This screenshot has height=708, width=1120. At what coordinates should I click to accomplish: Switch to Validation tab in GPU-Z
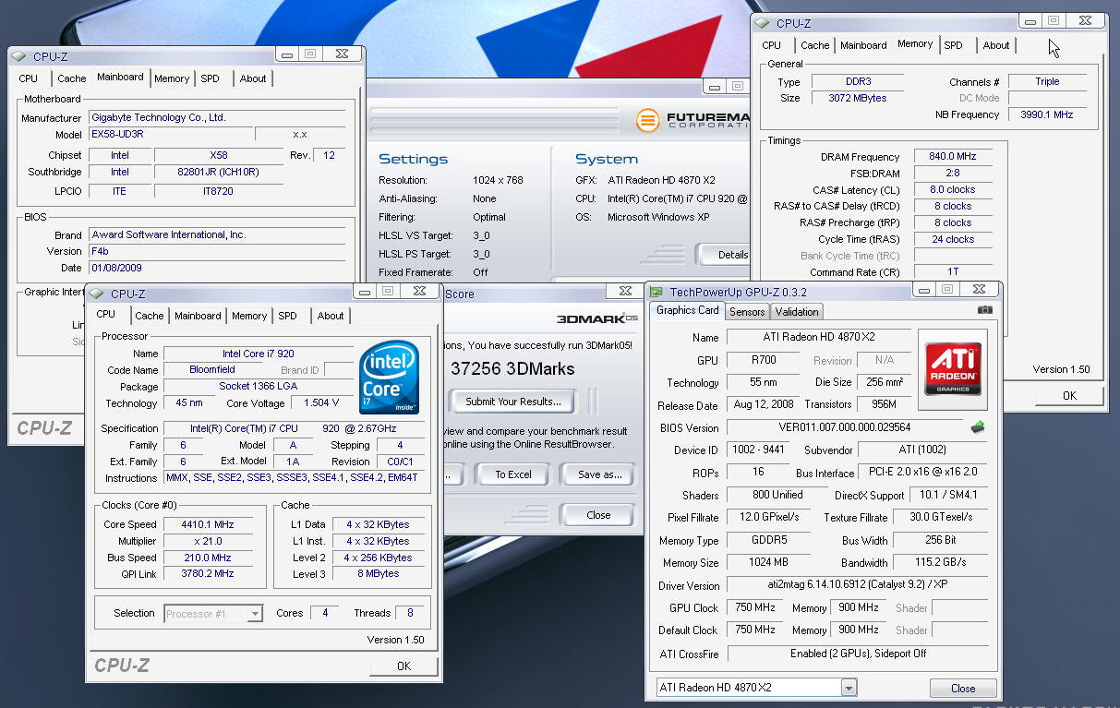[796, 312]
